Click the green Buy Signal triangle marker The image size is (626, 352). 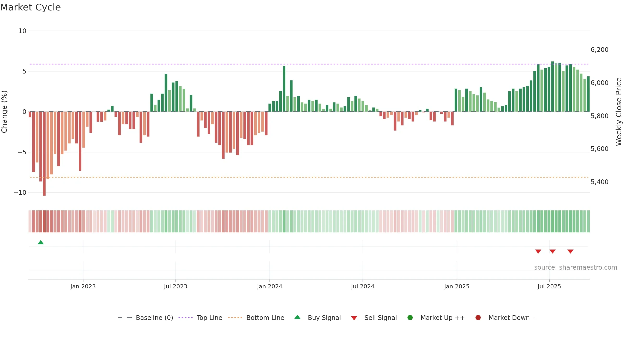click(x=41, y=242)
